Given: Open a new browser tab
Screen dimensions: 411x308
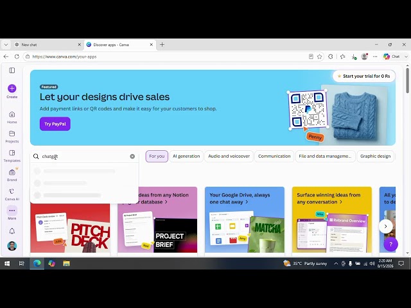Looking at the screenshot, I should tap(162, 45).
